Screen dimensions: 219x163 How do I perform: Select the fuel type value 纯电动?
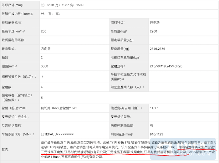[155, 23]
